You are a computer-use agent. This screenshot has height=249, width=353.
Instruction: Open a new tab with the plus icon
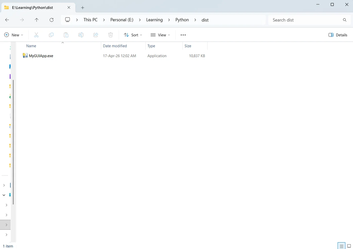click(82, 8)
